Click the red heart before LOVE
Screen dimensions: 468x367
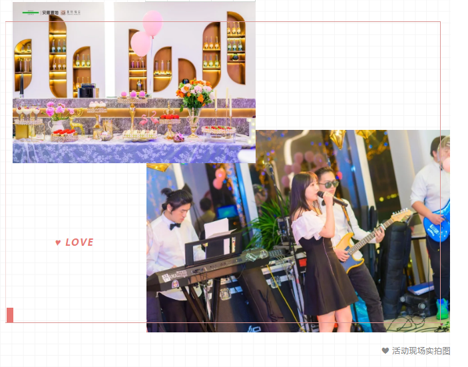[58, 242]
